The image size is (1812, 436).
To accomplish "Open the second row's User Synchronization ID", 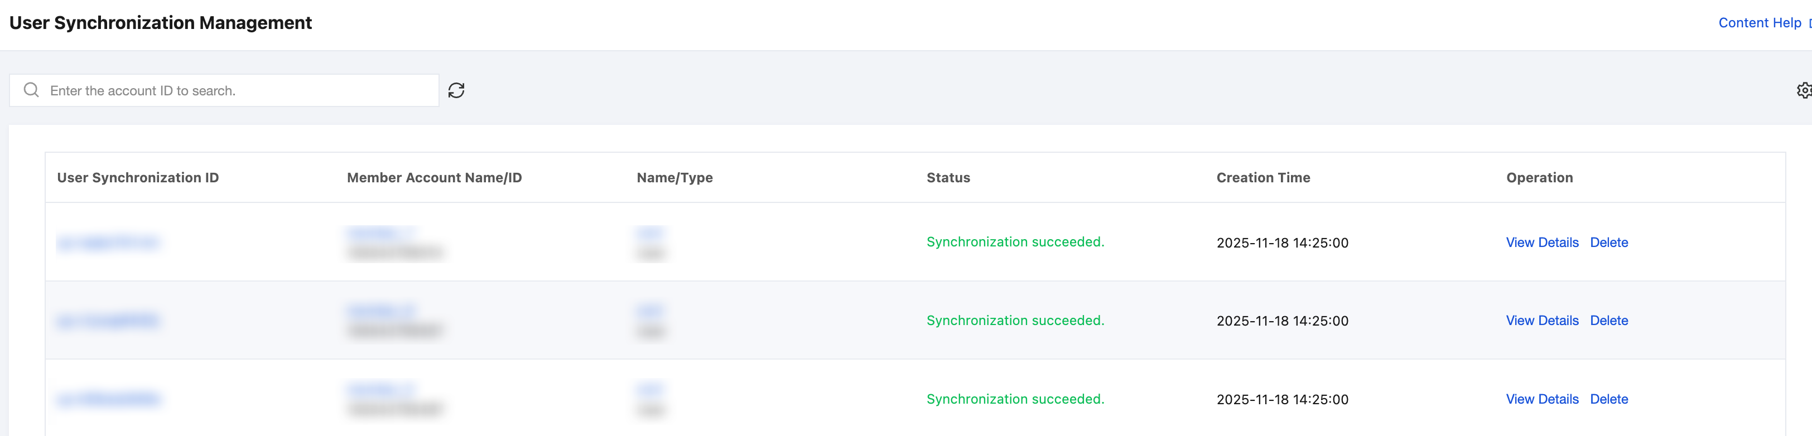I will (x=108, y=321).
